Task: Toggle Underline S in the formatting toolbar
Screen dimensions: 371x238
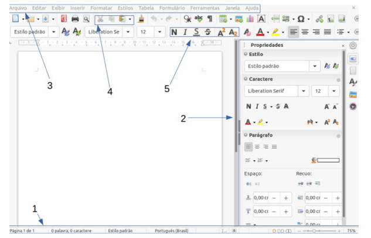Action: (x=196, y=32)
